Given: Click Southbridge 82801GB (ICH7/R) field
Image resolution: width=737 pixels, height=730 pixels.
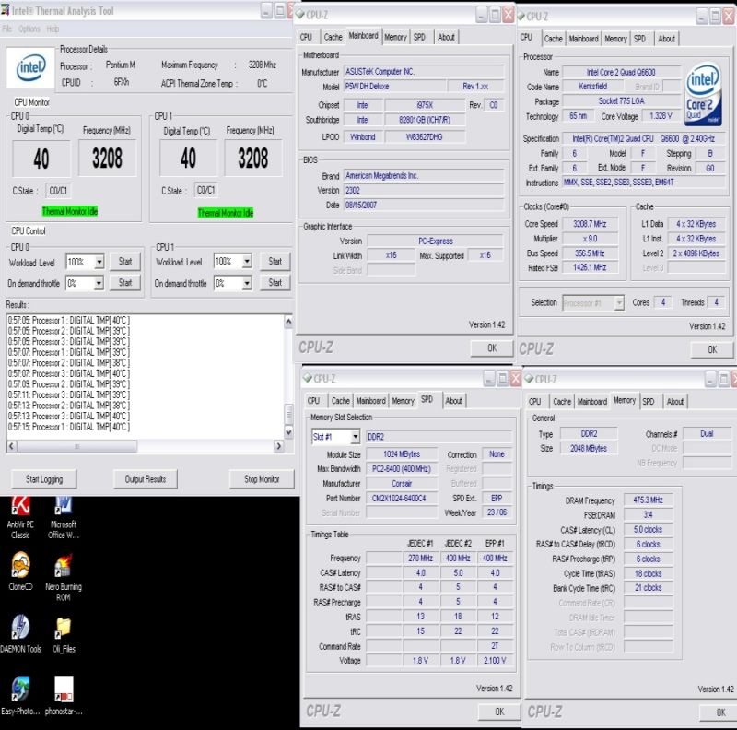Looking at the screenshot, I should [x=425, y=121].
